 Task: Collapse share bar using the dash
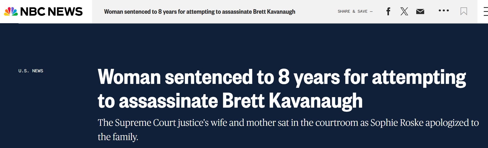point(371,12)
